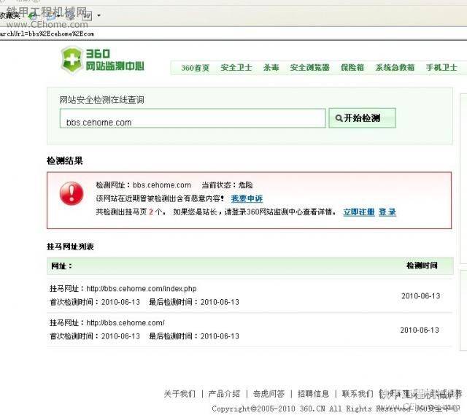
Task: Start detection with 开始检测 button
Action: tap(362, 118)
